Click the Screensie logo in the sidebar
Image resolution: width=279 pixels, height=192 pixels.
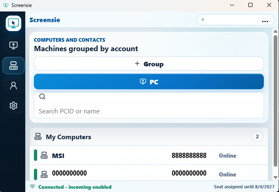tap(13, 23)
